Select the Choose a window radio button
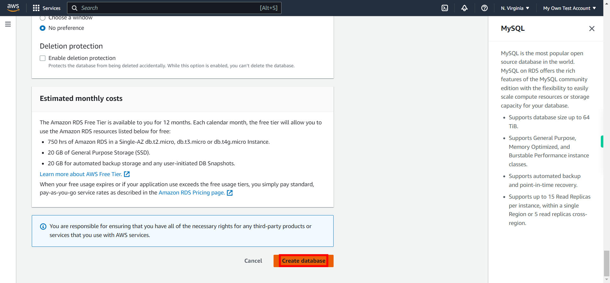610x283 pixels. pyautogui.click(x=43, y=18)
